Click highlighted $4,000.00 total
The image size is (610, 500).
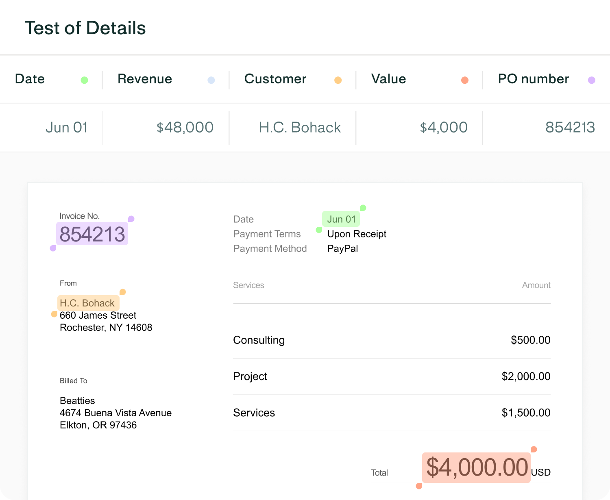pos(477,467)
